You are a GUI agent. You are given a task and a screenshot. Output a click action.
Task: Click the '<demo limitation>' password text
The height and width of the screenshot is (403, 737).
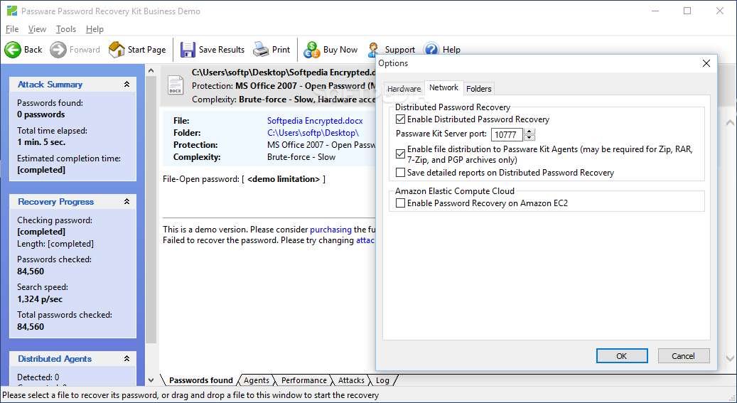[x=284, y=179]
